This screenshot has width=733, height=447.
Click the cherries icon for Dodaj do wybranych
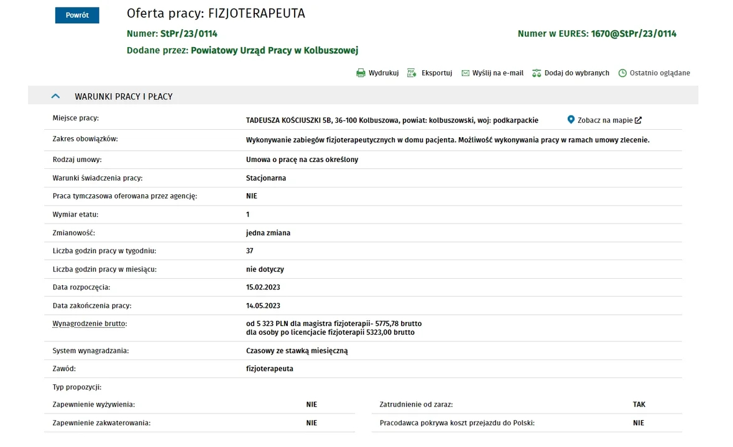point(537,73)
